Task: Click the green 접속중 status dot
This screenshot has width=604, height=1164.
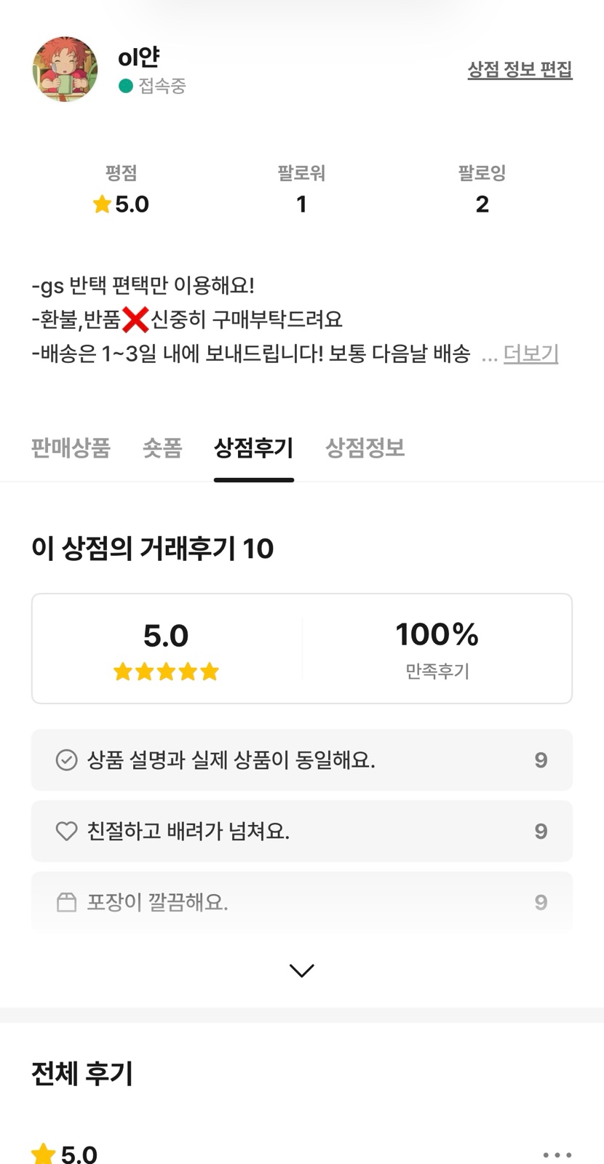Action: (126, 86)
